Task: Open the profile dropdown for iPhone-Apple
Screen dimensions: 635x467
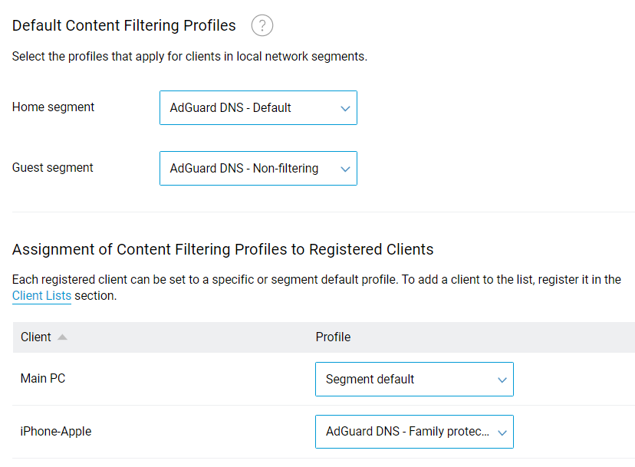Action: click(x=414, y=432)
